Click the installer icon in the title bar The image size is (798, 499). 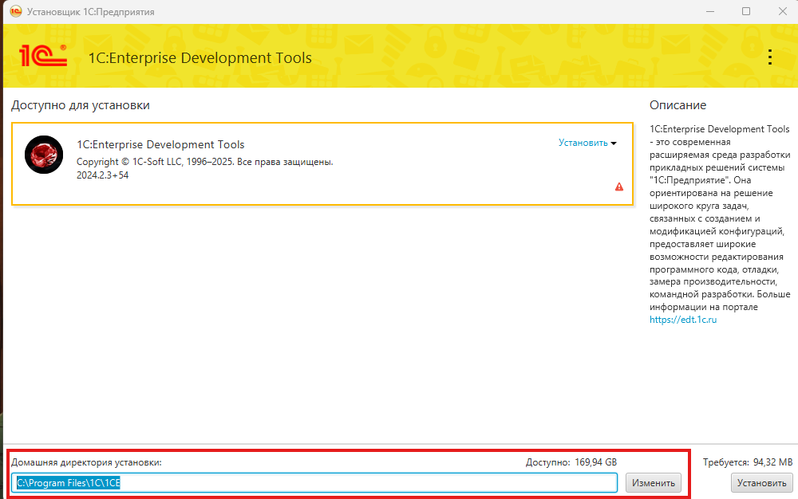pyautogui.click(x=16, y=11)
